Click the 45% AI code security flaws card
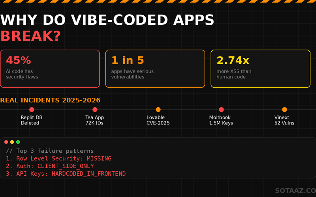316x197 pixels. coord(50,69)
